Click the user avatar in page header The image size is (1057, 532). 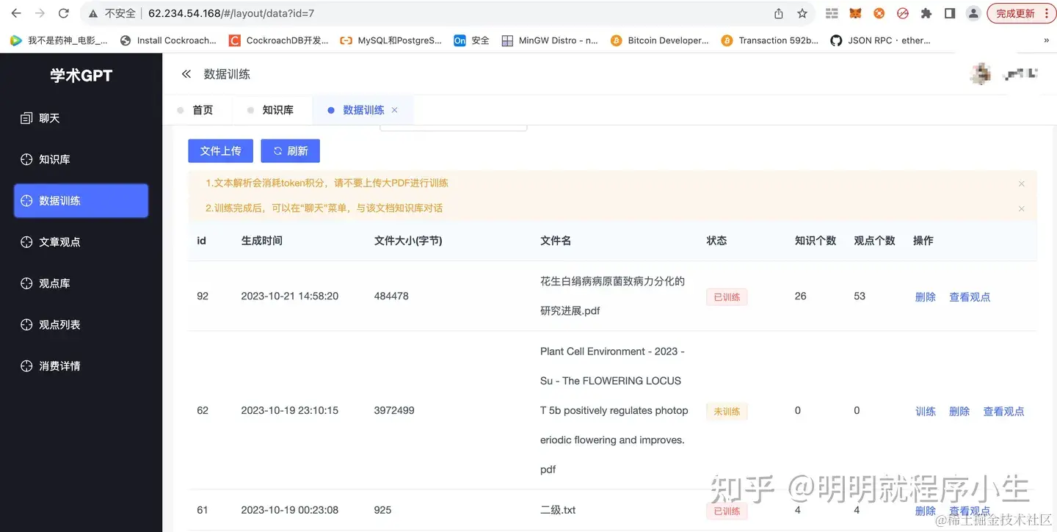pos(981,73)
